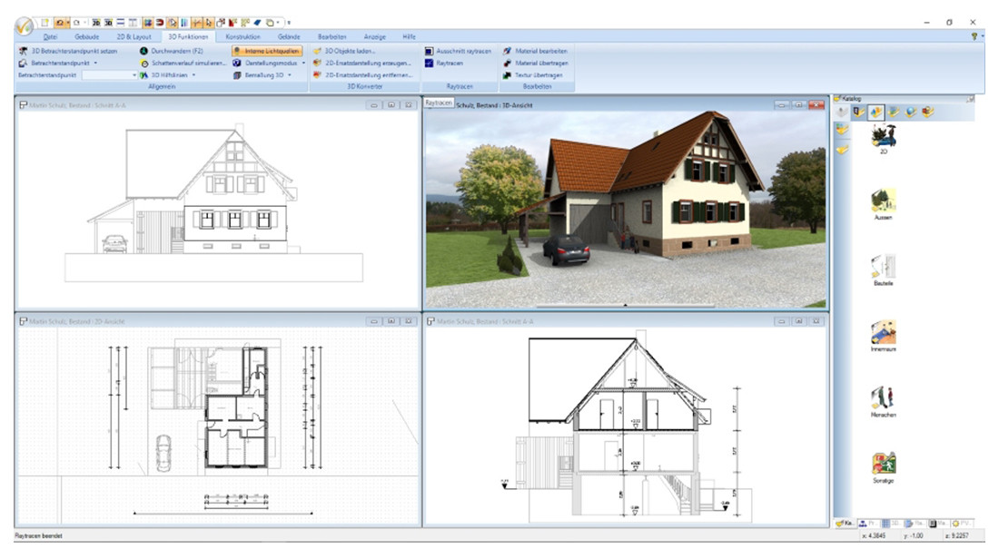Open the quick access toolbar customize arrow
Screen dimensions: 999x558
[289, 23]
